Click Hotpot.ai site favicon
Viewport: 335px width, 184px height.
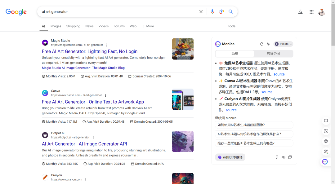click(45, 135)
